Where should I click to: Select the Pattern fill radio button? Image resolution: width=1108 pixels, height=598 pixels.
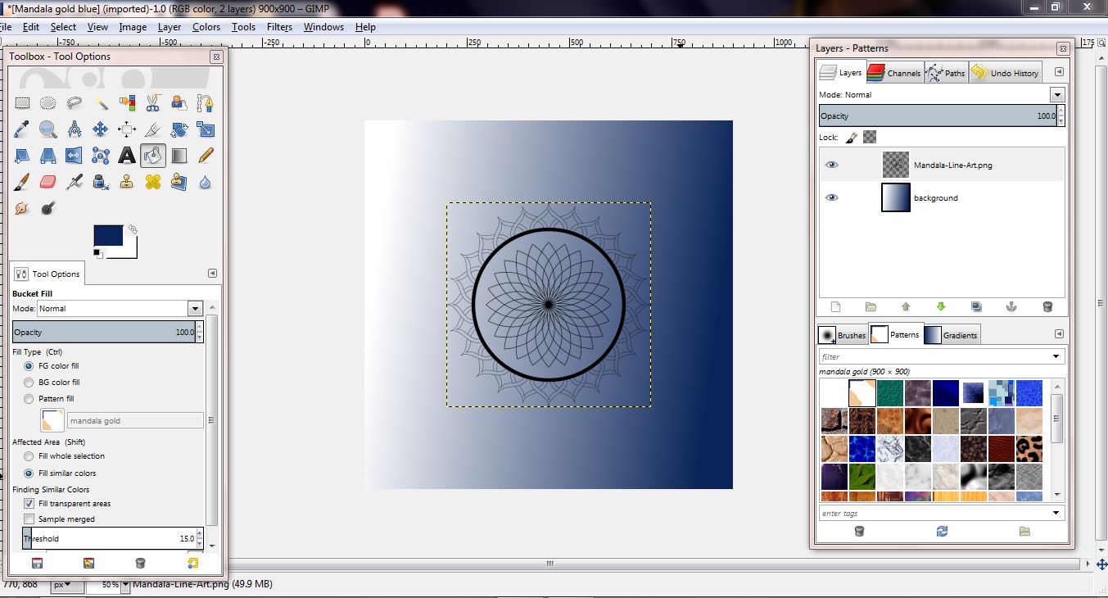click(x=29, y=399)
